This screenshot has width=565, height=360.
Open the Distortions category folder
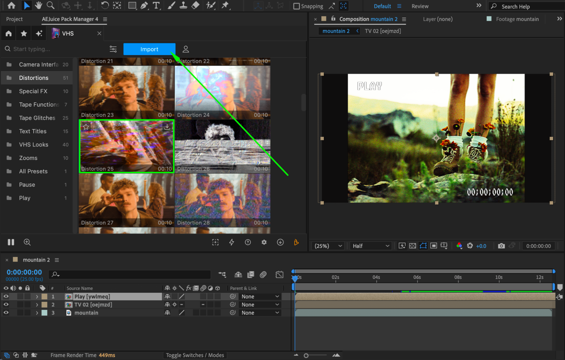click(37, 78)
